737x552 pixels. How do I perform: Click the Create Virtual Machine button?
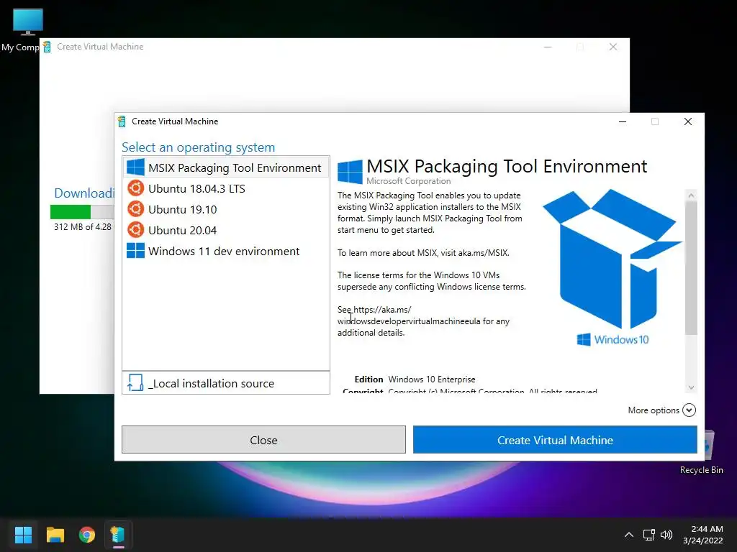click(555, 440)
